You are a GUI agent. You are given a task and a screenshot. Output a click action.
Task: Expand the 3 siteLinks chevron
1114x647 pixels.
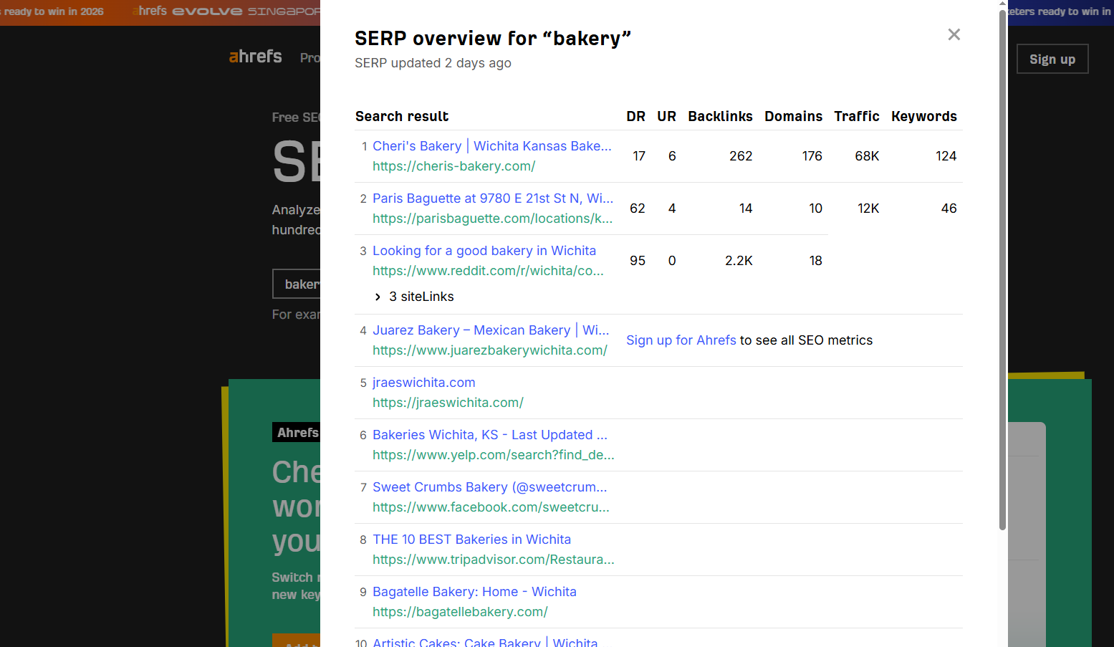[x=378, y=297]
